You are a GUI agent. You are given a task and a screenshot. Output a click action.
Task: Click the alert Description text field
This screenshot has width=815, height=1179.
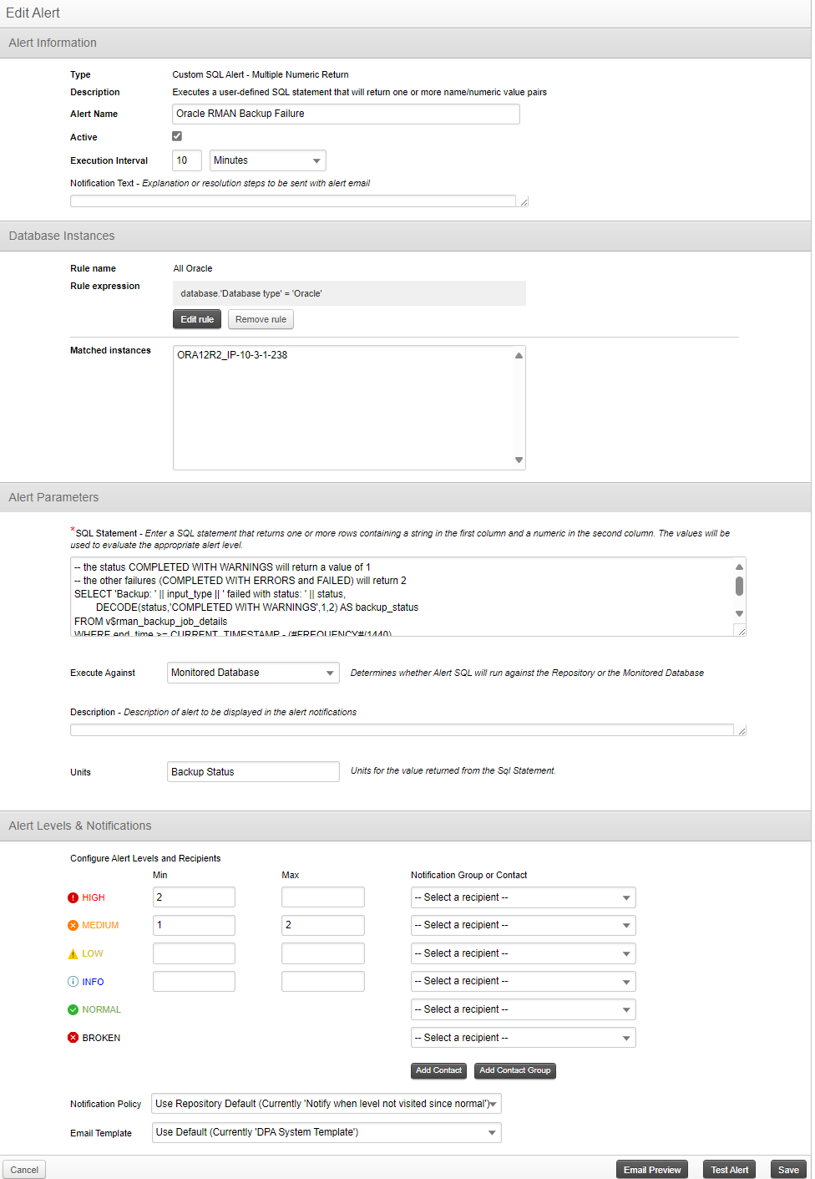click(x=402, y=729)
